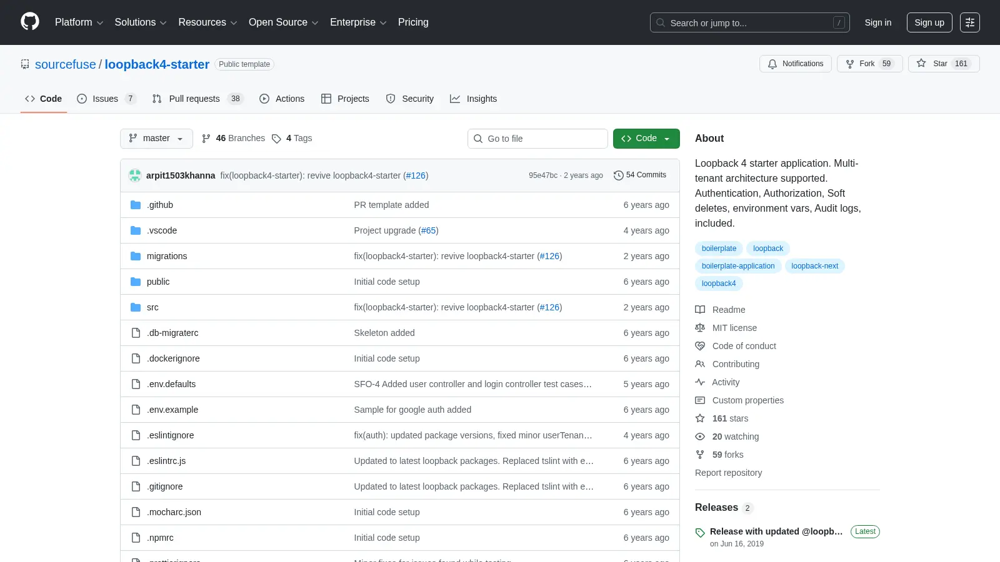This screenshot has width=1000, height=562.
Task: Open the latest release title link
Action: point(776,531)
